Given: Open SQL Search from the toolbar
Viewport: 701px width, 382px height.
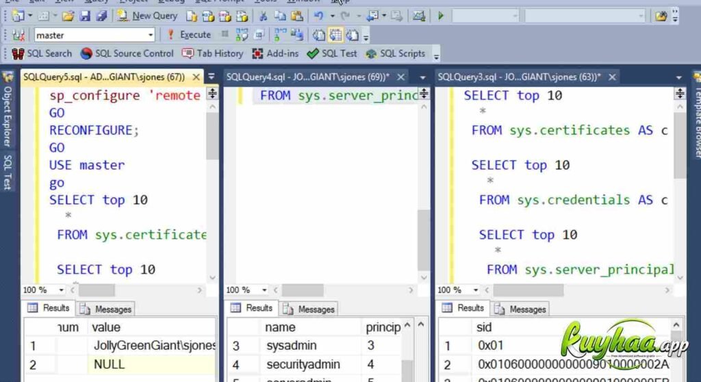Looking at the screenshot, I should (x=42, y=53).
